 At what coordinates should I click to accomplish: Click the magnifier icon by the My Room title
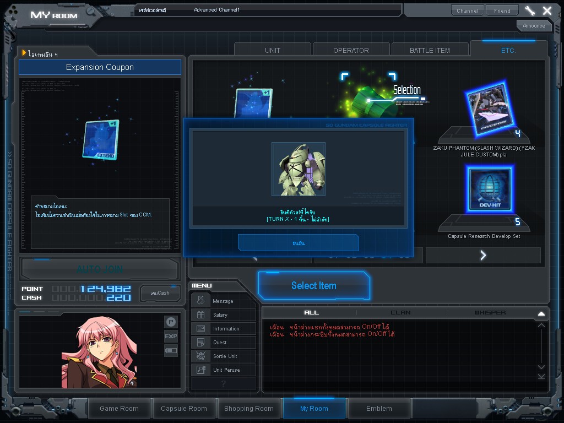90,12
